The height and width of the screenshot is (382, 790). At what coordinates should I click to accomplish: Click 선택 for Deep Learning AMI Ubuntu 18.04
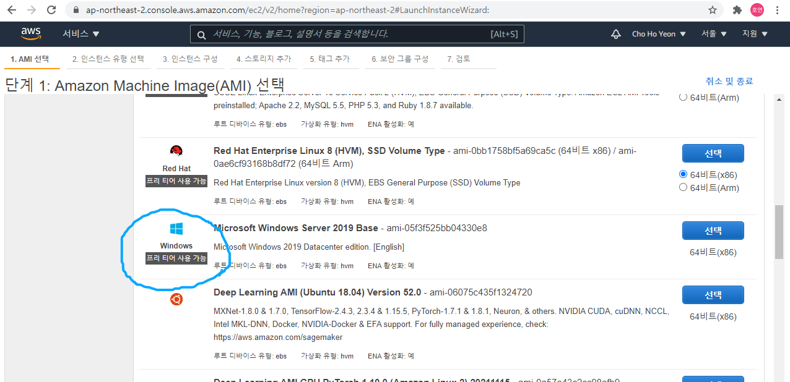713,295
